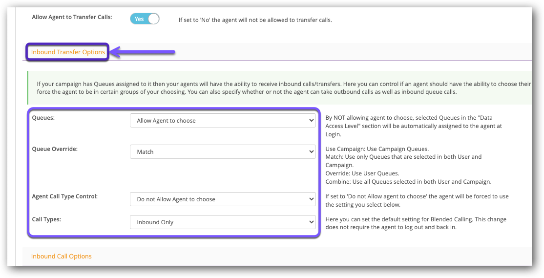This screenshot has width=544, height=278.
Task: Click the Blended Calling default setting help text
Action: tap(416, 223)
